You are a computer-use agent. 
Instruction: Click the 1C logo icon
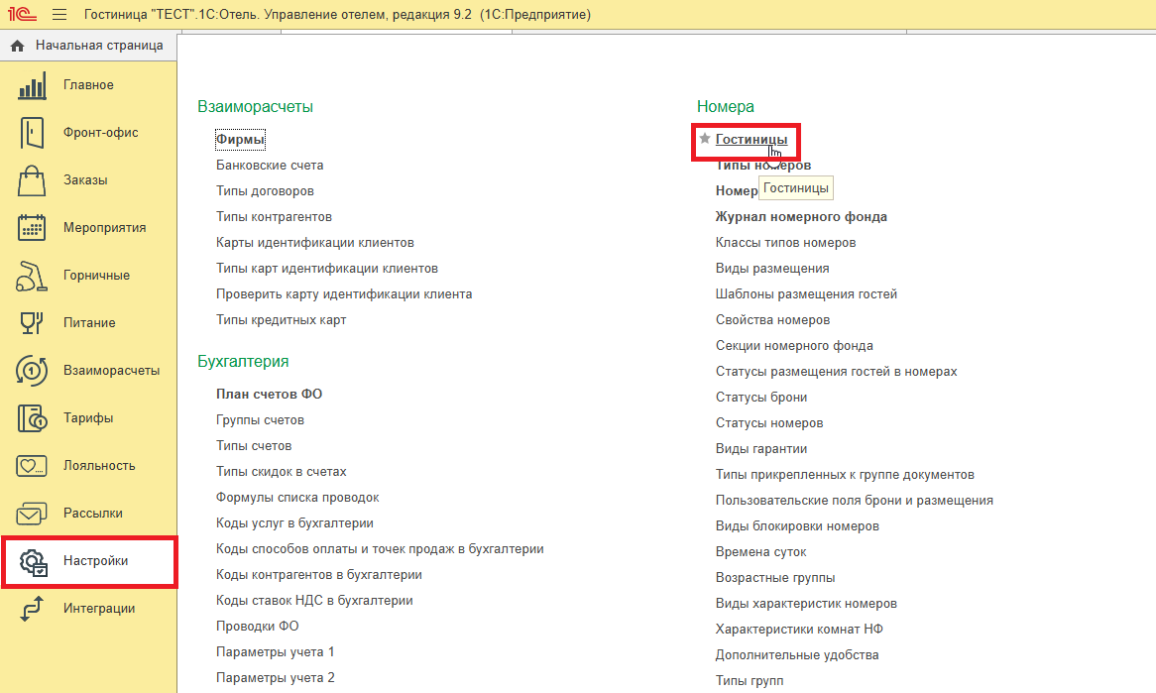pyautogui.click(x=22, y=14)
